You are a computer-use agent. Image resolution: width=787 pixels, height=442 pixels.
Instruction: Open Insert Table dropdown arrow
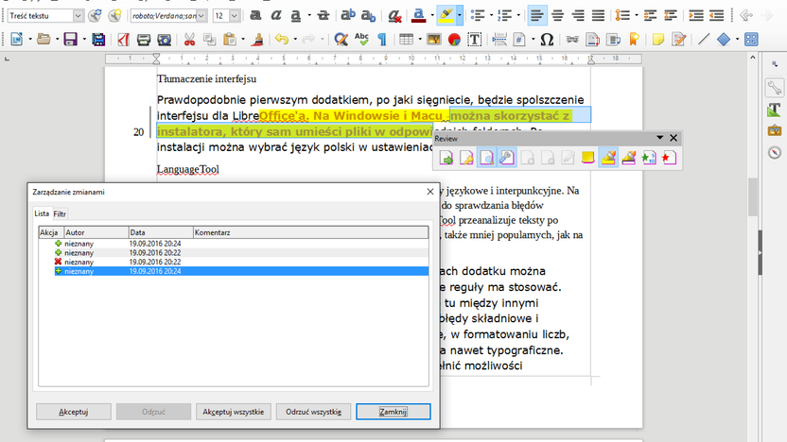pos(420,39)
